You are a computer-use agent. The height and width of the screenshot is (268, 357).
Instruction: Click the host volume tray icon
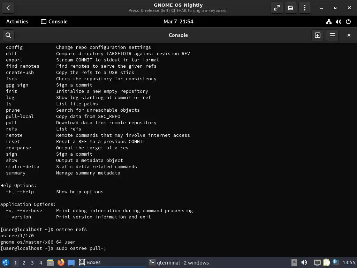click(304, 262)
